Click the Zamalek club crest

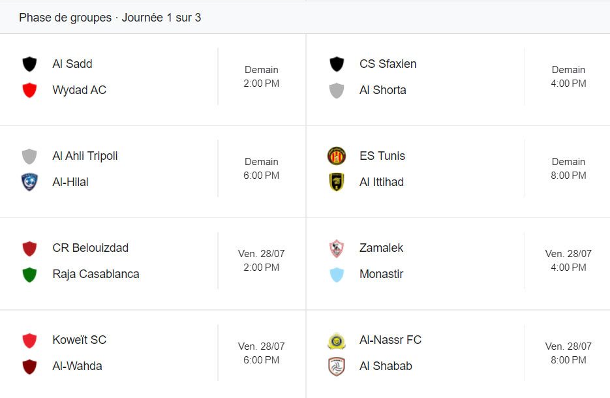tap(337, 248)
